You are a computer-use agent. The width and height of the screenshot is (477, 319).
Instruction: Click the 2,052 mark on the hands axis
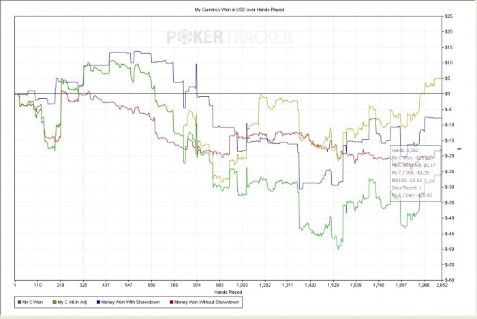pyautogui.click(x=442, y=286)
